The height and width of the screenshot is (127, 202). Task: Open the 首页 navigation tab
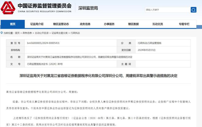13,24
